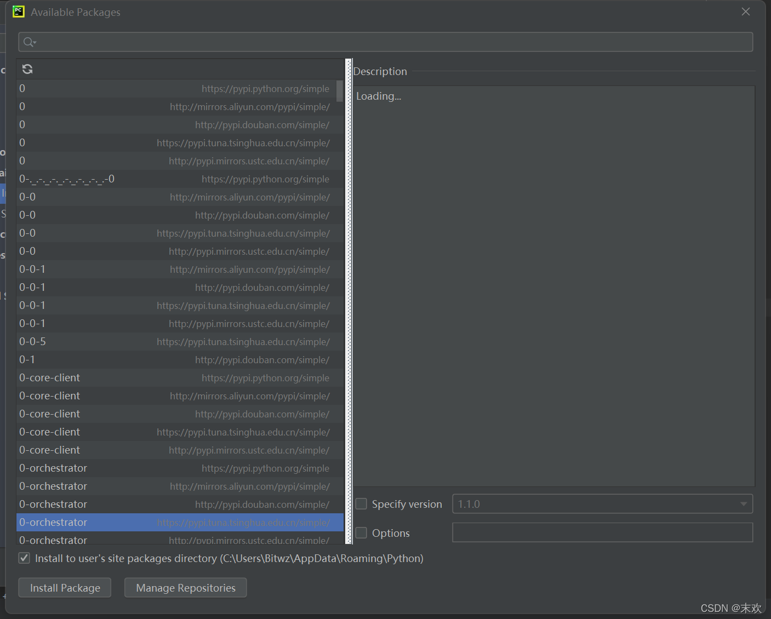
Task: Focus the package search field
Action: point(386,42)
